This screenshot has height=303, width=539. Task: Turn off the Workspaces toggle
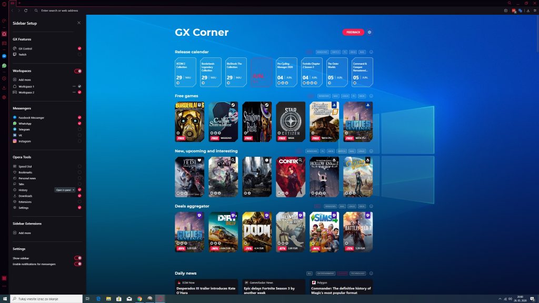pyautogui.click(x=78, y=71)
